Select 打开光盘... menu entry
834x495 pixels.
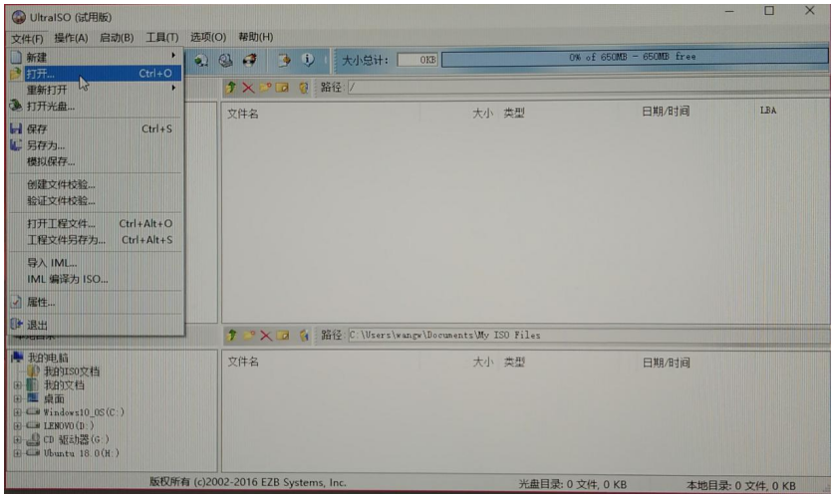(x=96, y=106)
